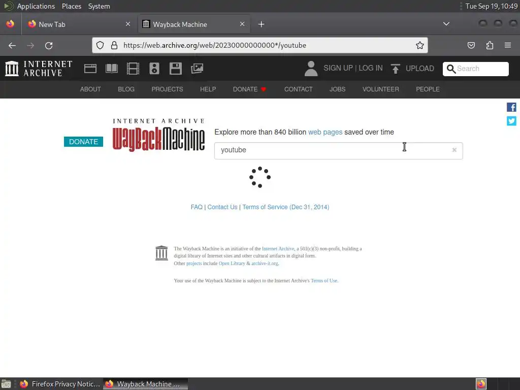Follow the Open Library link
This screenshot has width=520, height=390.
(x=232, y=264)
